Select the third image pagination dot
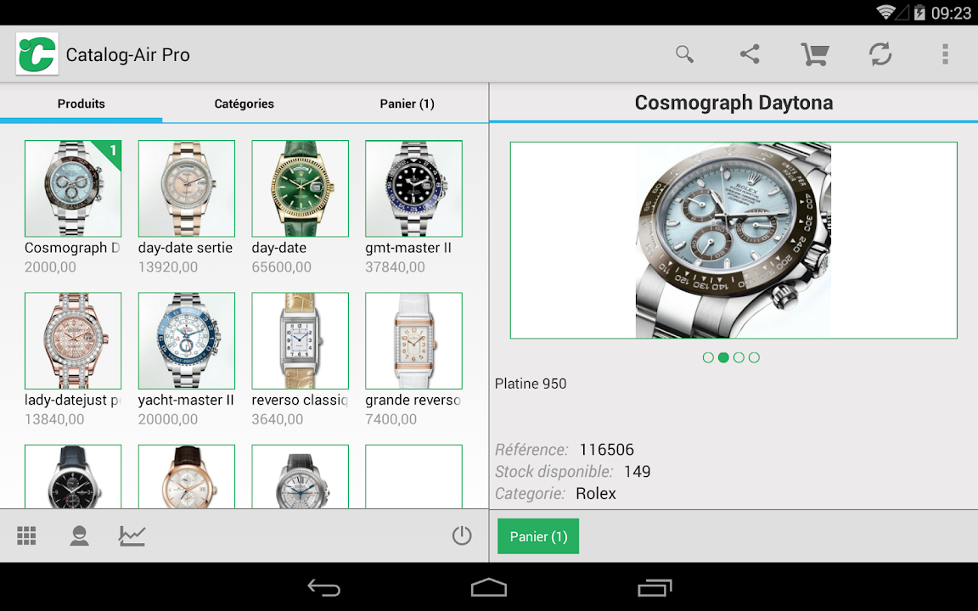 click(739, 357)
